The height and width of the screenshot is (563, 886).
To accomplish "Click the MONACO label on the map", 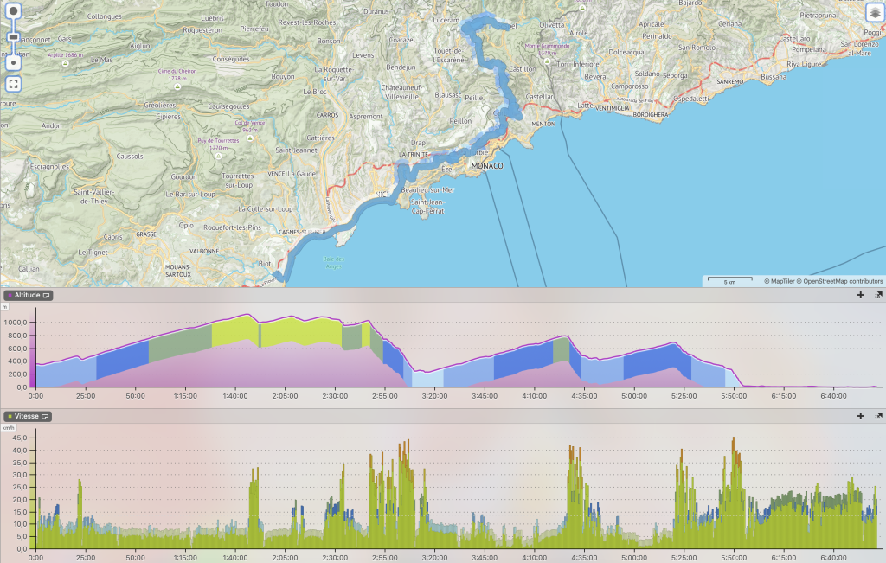I will point(487,165).
